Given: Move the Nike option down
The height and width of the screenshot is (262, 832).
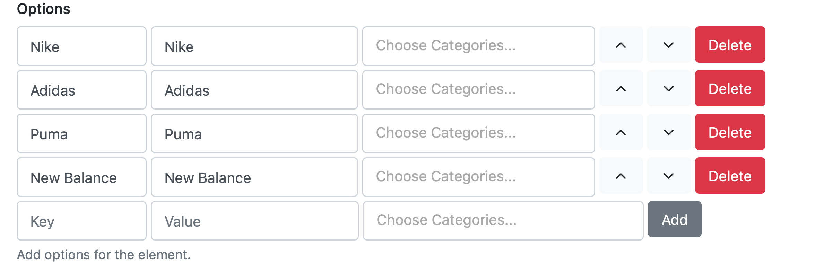Looking at the screenshot, I should pyautogui.click(x=669, y=45).
